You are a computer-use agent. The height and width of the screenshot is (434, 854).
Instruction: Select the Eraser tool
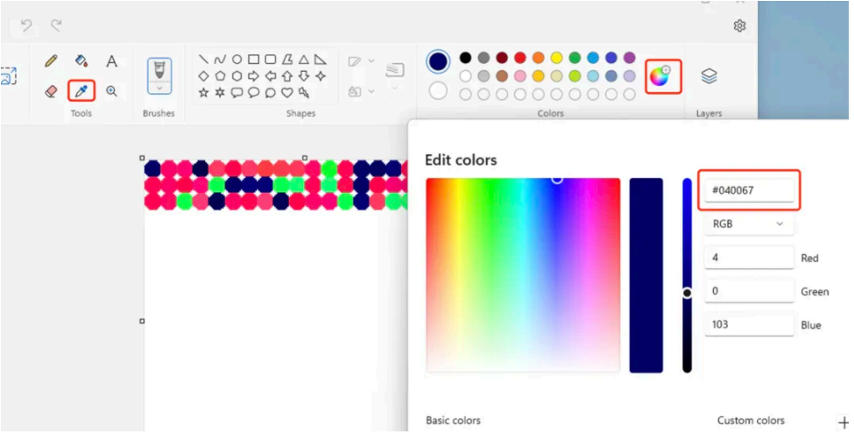pos(51,91)
